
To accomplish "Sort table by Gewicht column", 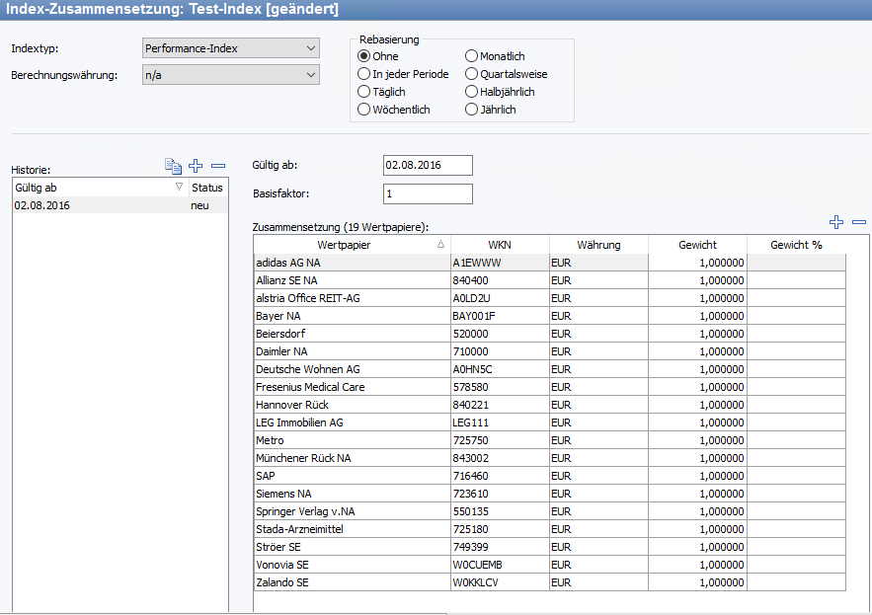I will (697, 245).
